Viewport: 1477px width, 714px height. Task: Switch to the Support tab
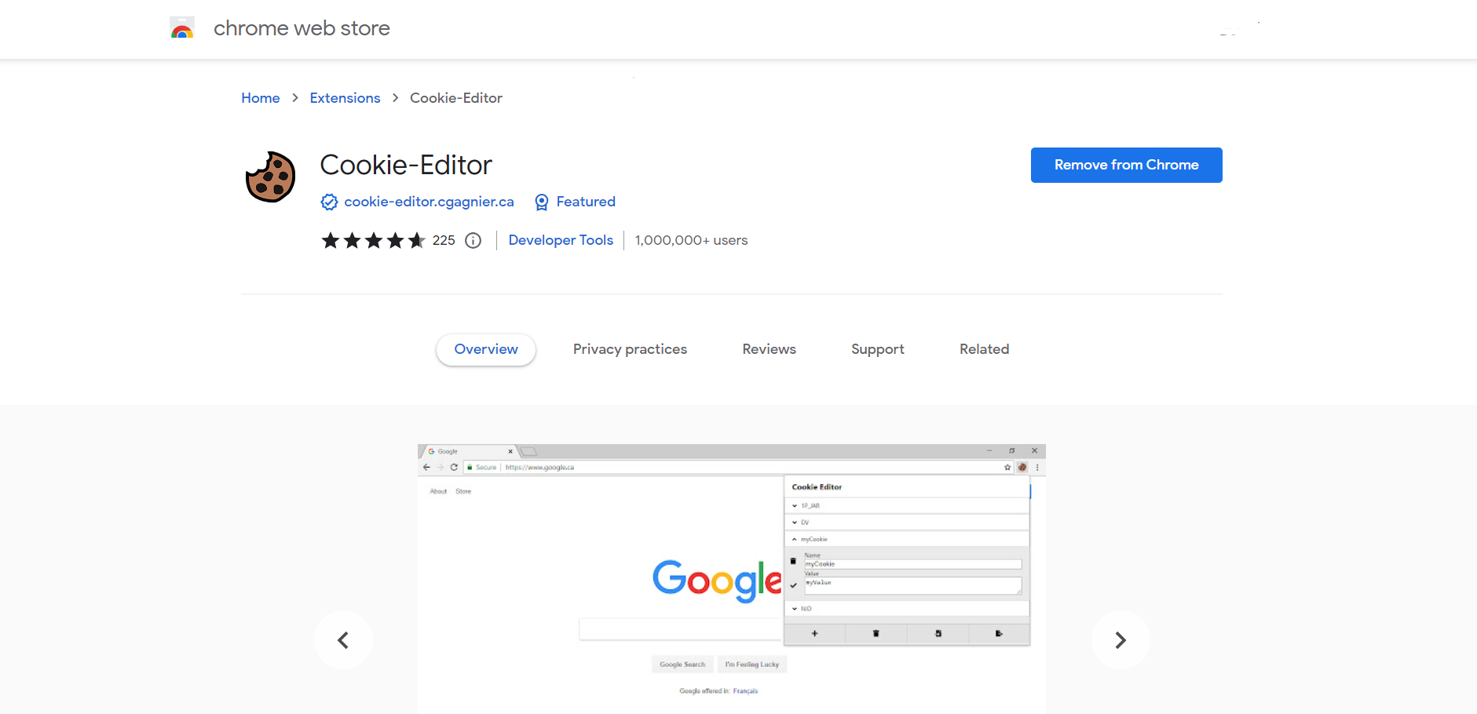877,349
